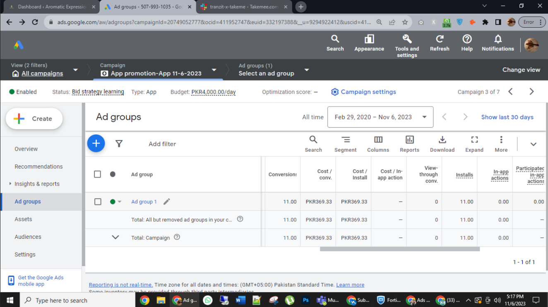Click the pencil edit icon beside Ad group 1
Screen dimensions: 548x307
pos(166,202)
